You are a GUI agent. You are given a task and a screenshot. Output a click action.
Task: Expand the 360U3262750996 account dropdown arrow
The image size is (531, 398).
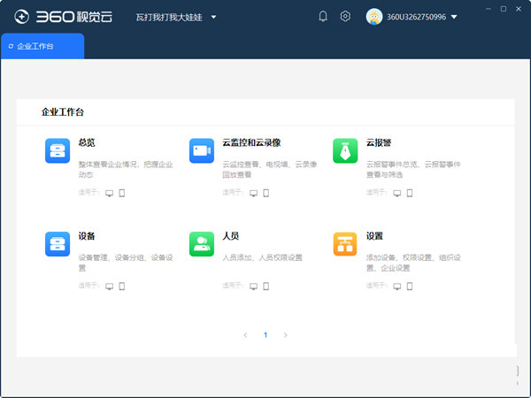coord(454,17)
